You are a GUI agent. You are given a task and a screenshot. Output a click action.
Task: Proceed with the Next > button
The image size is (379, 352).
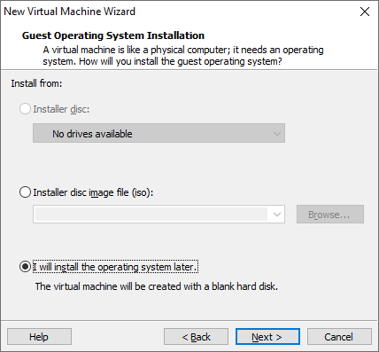click(x=267, y=337)
